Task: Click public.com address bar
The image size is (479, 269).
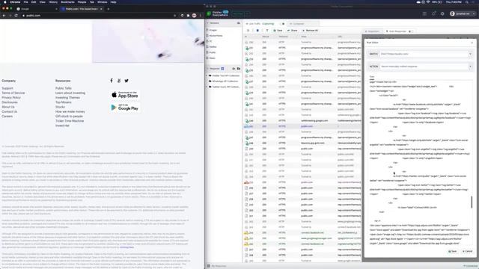Action: point(98,15)
